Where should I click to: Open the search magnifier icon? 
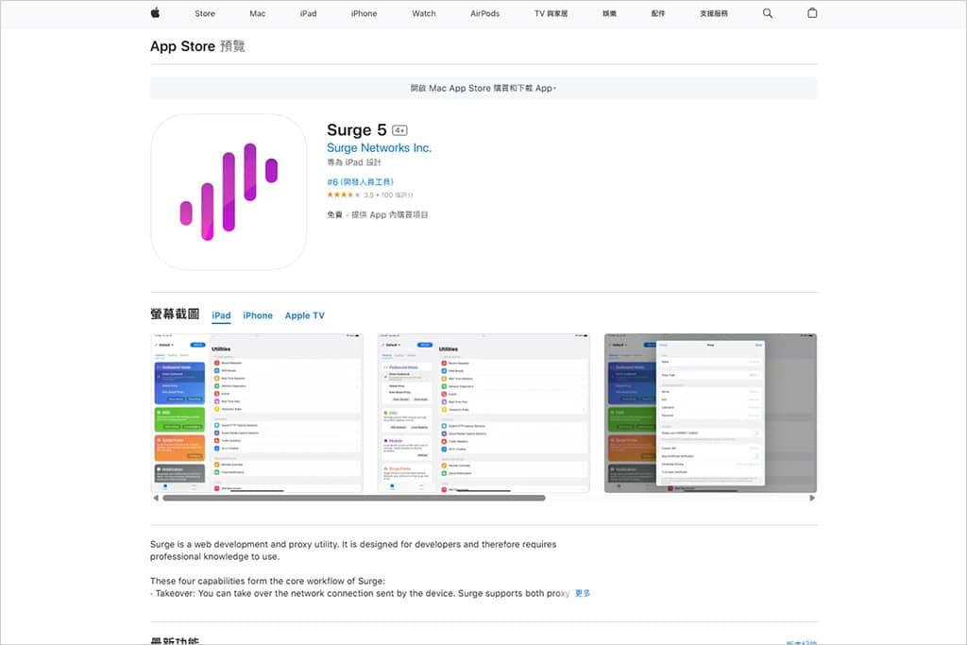(767, 13)
